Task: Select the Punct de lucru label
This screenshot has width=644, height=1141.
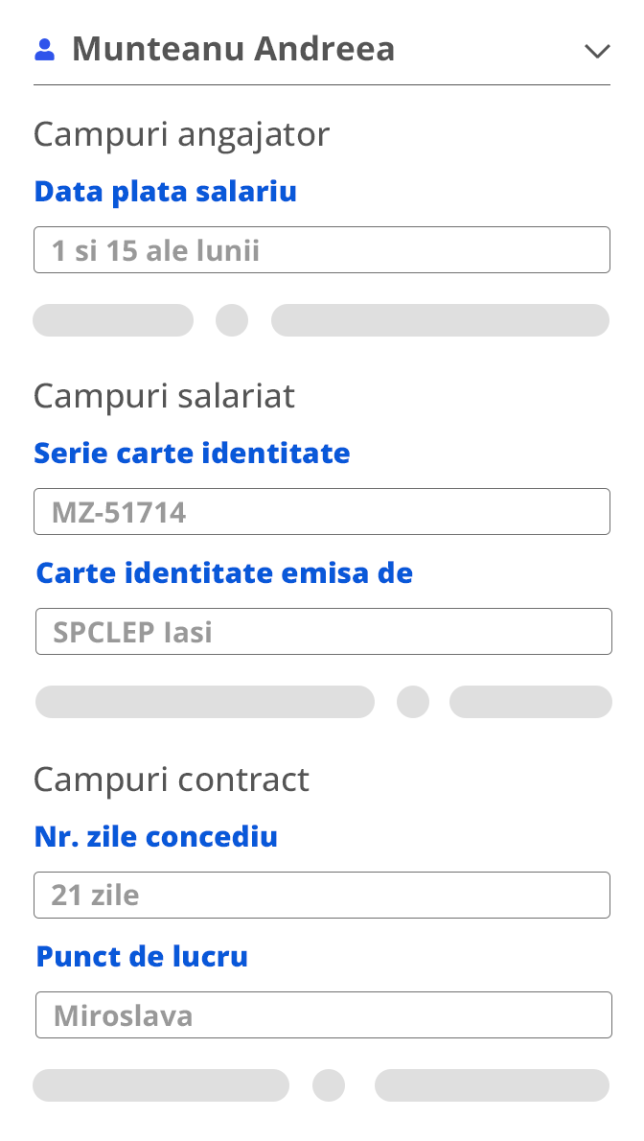Action: coord(141,956)
